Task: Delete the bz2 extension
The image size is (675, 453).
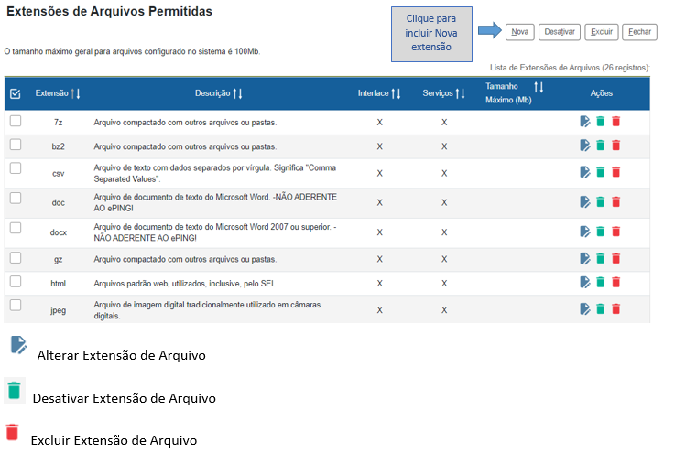Action: pos(616,146)
